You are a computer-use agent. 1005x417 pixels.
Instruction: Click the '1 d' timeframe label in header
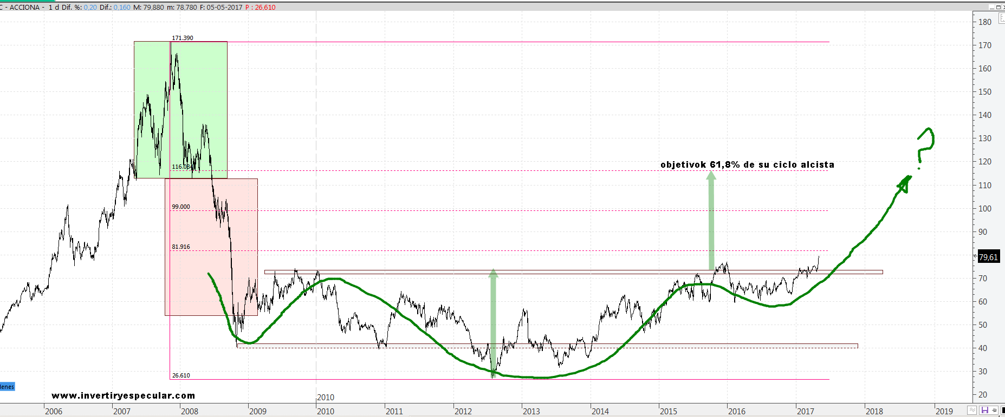(x=54, y=7)
